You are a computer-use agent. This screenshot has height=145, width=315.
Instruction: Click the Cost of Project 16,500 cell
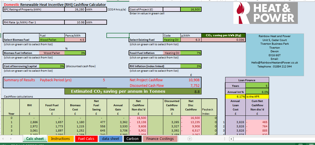(x=191, y=10)
